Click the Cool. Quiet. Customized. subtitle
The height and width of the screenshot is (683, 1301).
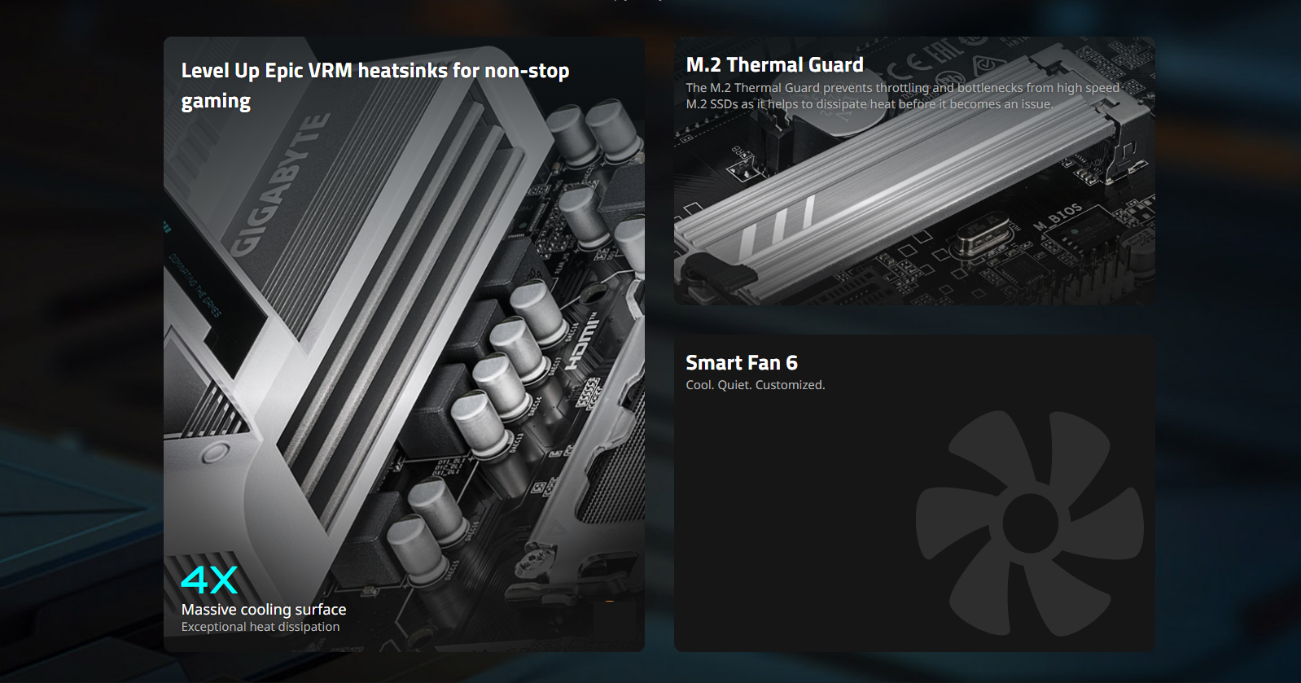coord(755,385)
